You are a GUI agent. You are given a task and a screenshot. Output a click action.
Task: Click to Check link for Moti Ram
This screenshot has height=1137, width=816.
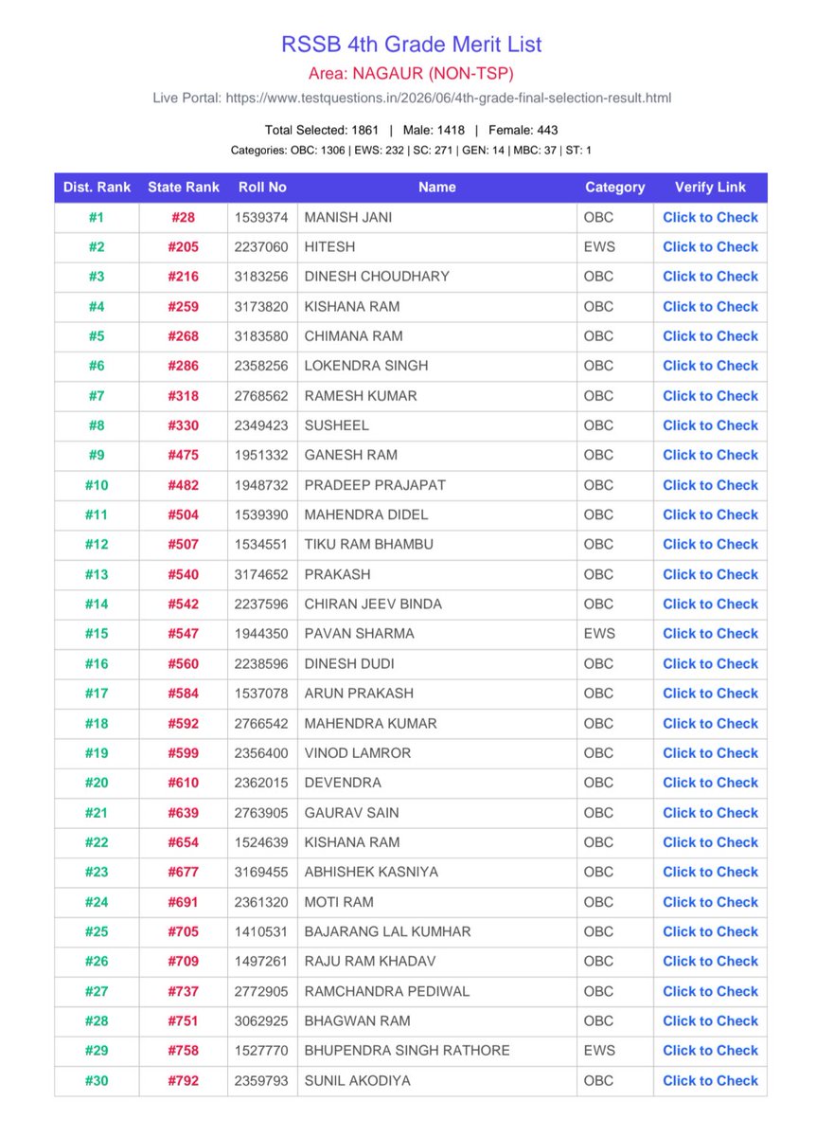(x=710, y=901)
